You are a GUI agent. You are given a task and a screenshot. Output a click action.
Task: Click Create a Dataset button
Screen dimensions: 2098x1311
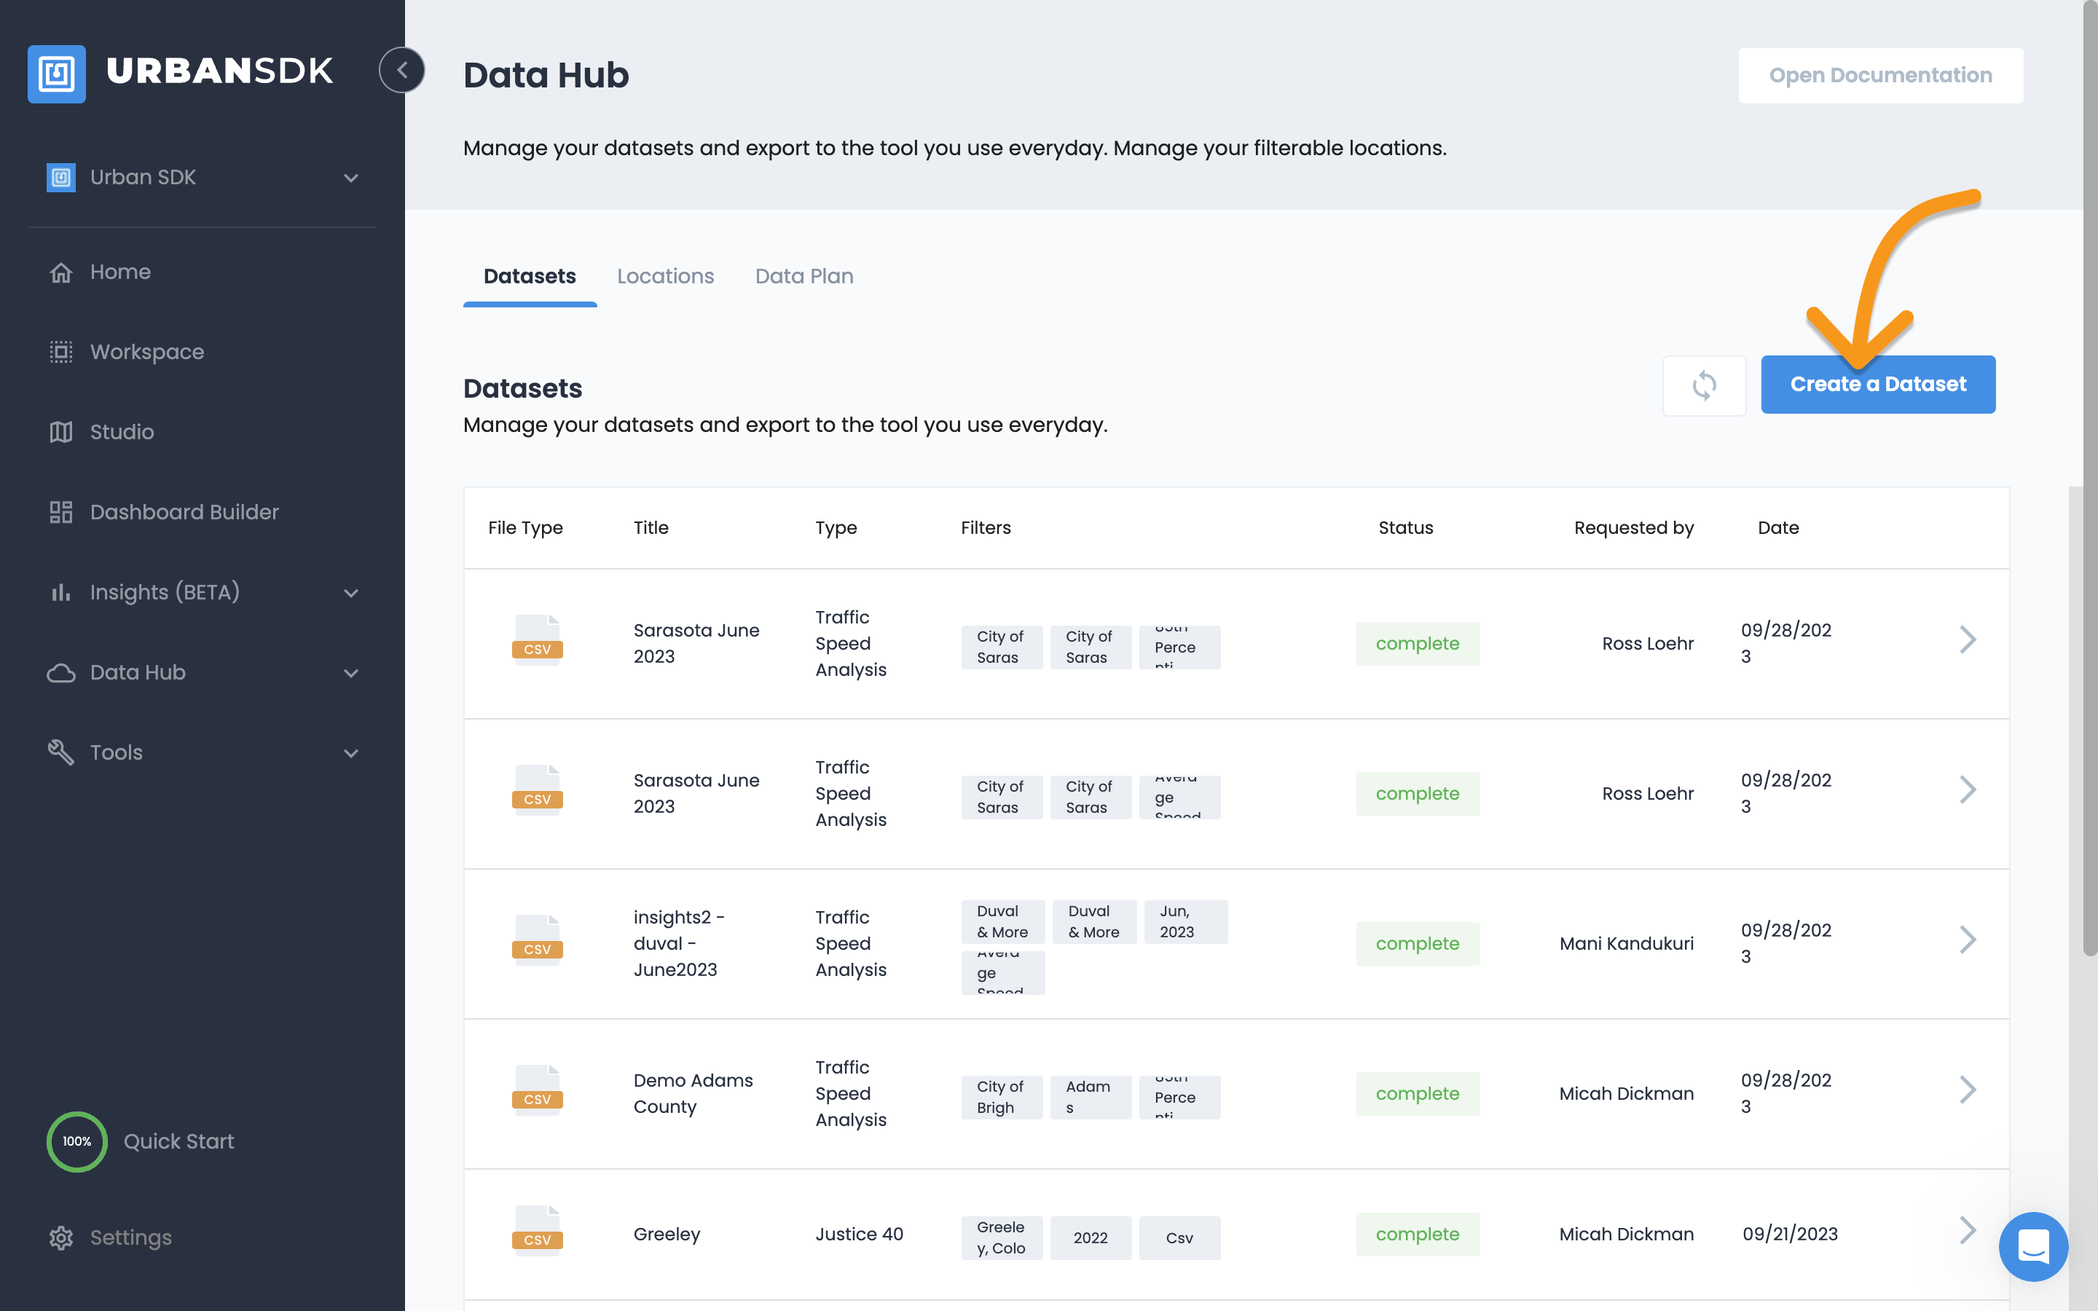click(1878, 384)
